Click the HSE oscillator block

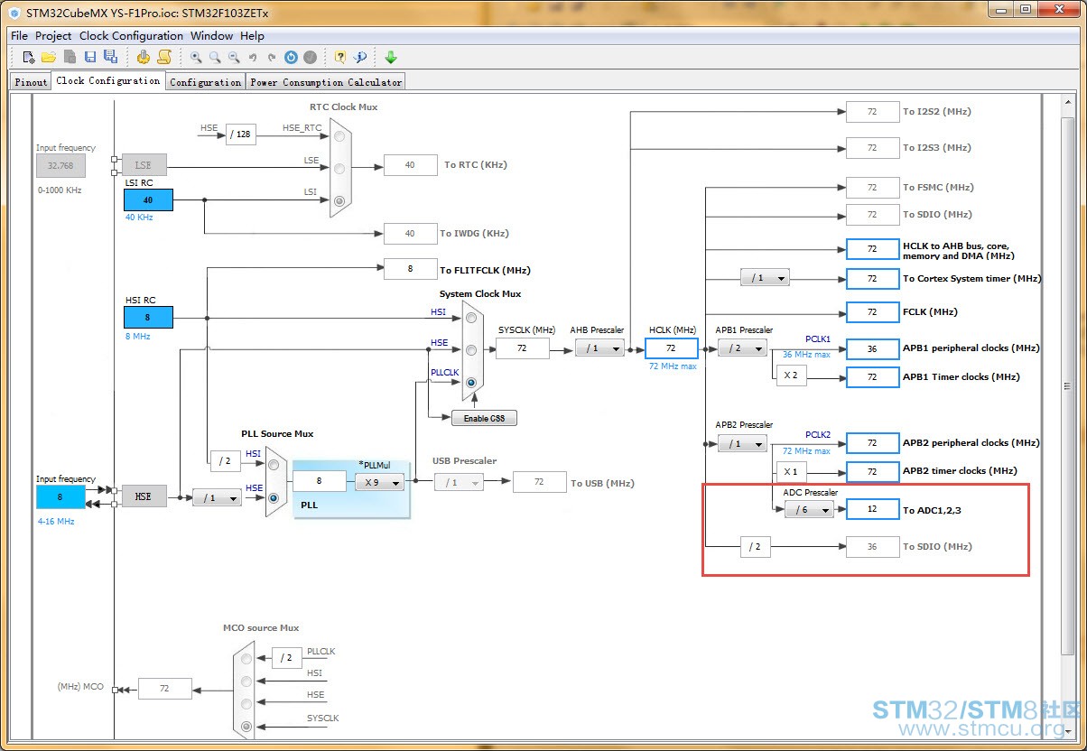point(144,496)
